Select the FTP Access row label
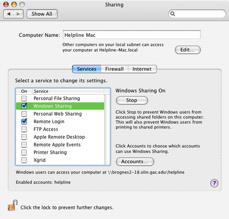The image size is (229, 219). point(46,129)
